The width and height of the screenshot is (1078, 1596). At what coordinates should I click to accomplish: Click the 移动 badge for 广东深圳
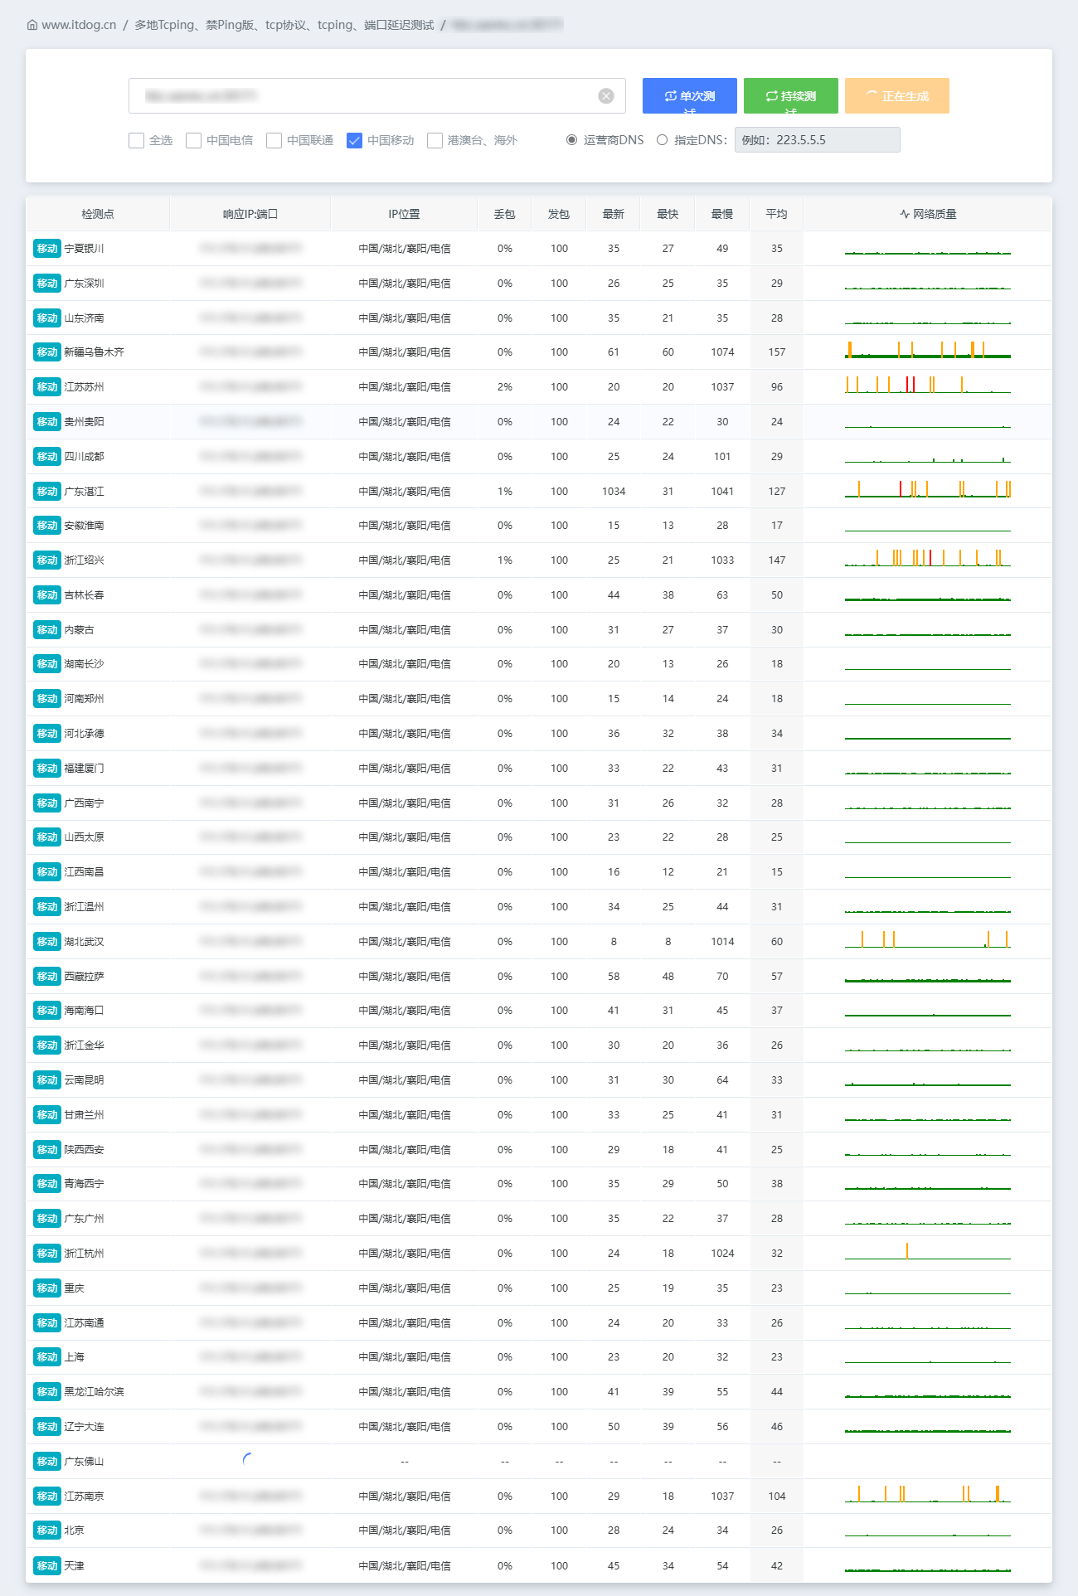pos(47,284)
